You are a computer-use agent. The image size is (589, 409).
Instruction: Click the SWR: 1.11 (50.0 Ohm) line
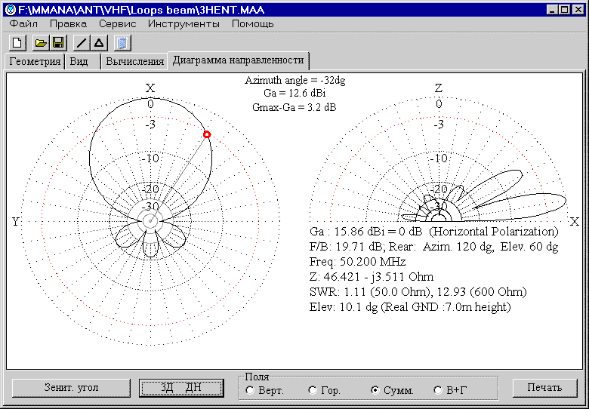click(418, 291)
